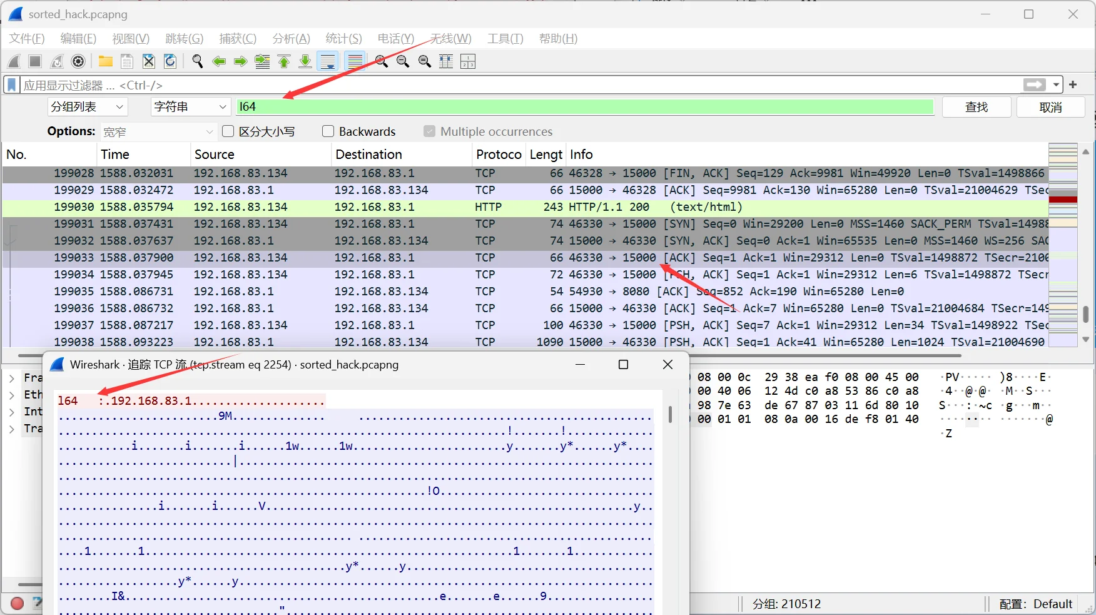Screen dimensions: 1096x615
Task: Open display filter history dropdown
Action: click(x=1057, y=84)
